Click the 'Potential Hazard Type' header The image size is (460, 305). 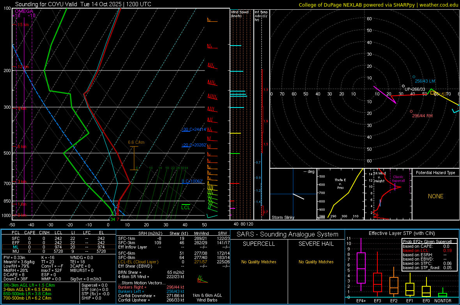(435, 173)
